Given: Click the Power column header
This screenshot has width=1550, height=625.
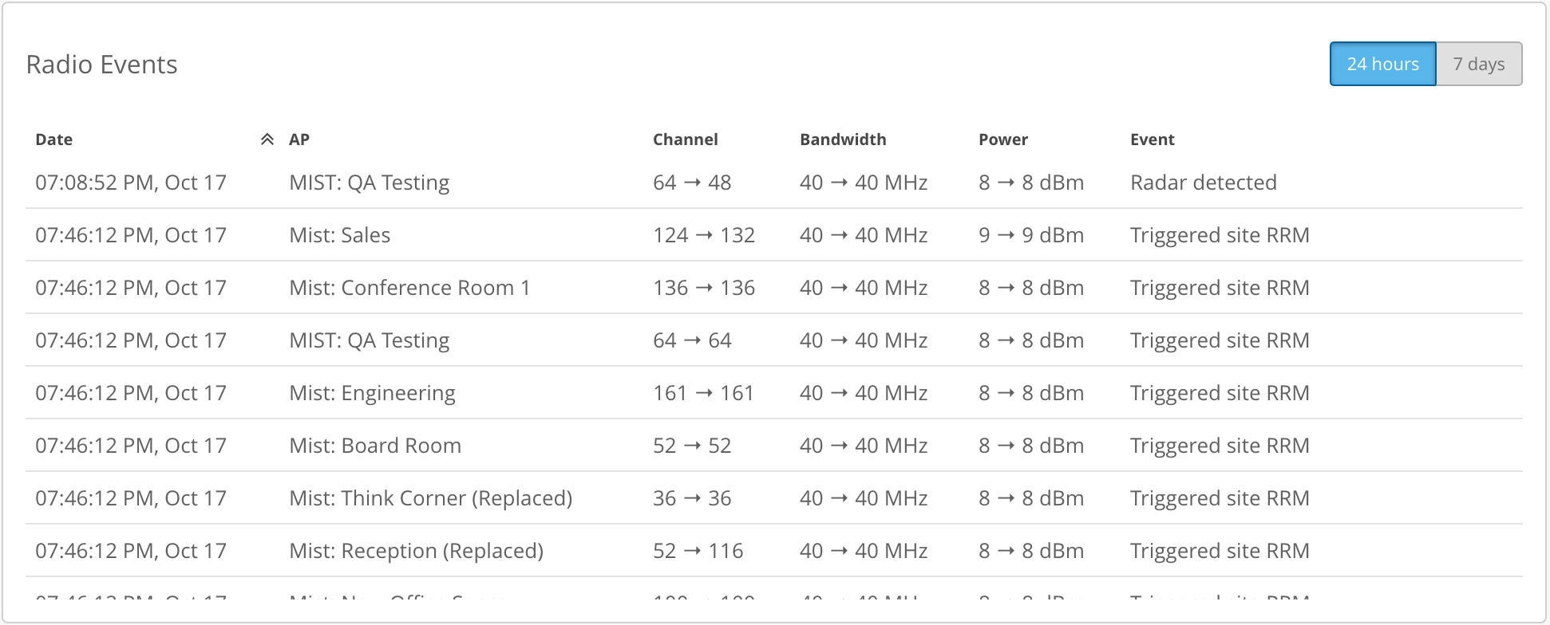Looking at the screenshot, I should (1002, 140).
